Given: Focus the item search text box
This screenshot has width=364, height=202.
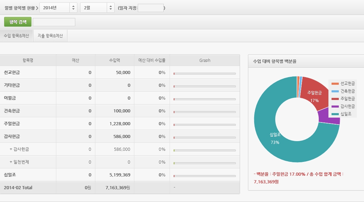Looking at the screenshot, I should point(54,22).
